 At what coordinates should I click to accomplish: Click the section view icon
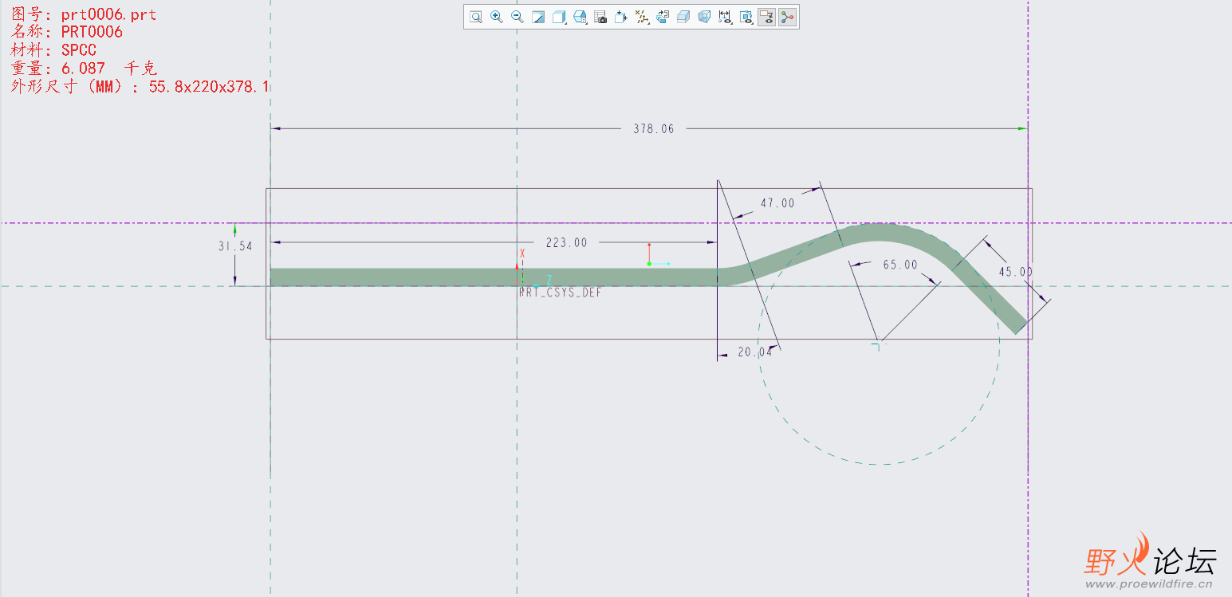683,17
